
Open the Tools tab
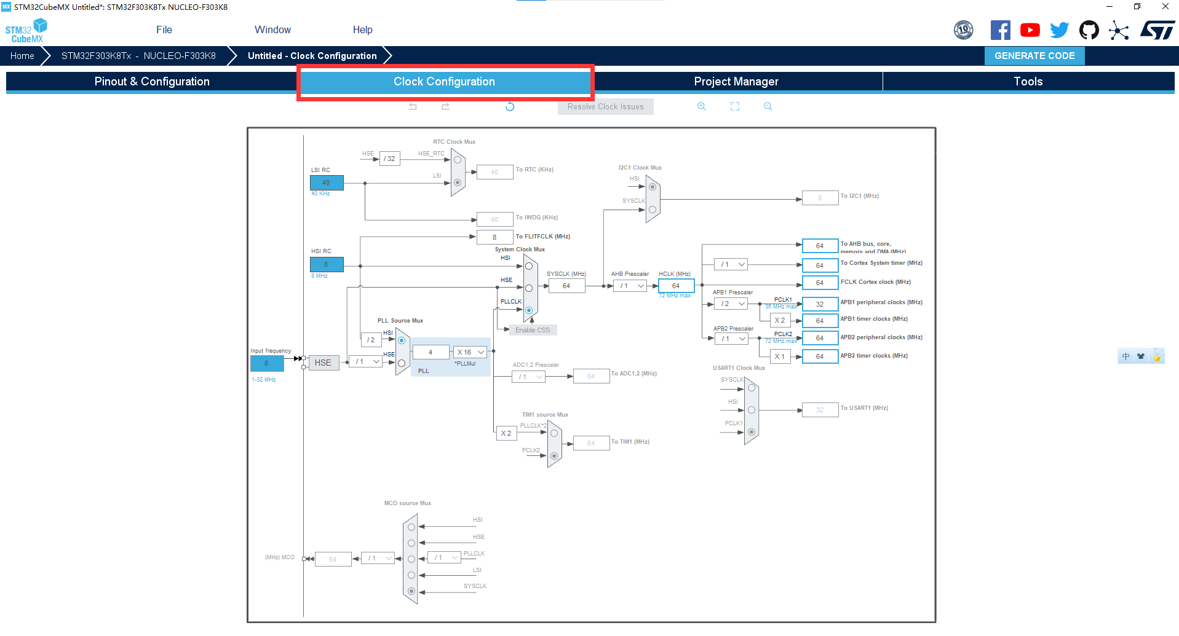[1028, 82]
